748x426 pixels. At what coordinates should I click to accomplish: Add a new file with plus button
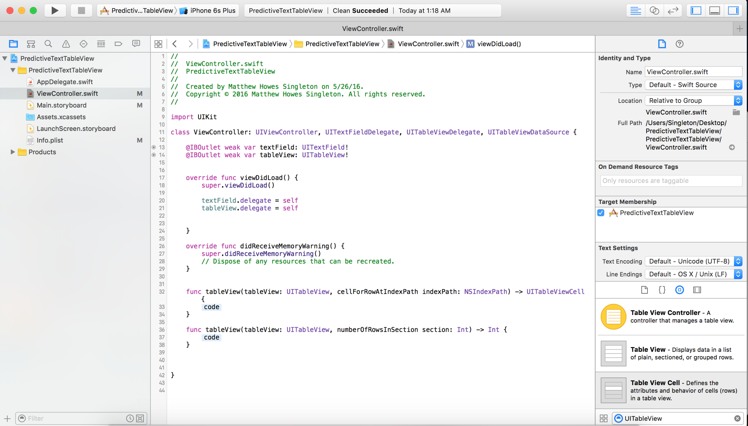click(x=7, y=419)
